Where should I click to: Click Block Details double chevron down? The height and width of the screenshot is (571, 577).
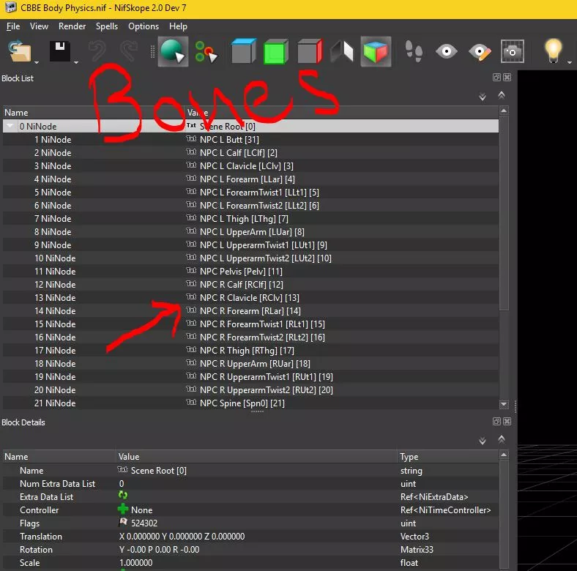point(483,441)
